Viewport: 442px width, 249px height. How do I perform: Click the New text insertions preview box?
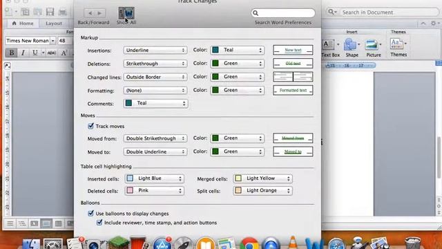coord(293,50)
